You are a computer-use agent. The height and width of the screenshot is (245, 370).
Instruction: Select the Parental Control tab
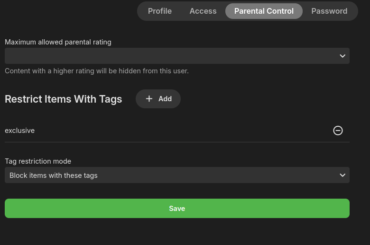point(264,11)
